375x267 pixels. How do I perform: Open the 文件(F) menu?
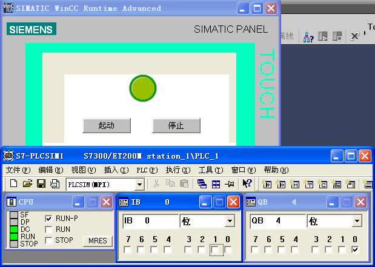(18, 170)
